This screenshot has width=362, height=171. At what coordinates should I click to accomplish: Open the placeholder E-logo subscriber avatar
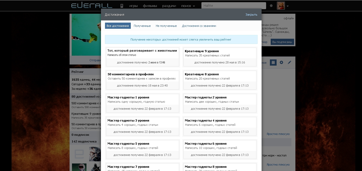pyautogui.click(x=79, y=154)
